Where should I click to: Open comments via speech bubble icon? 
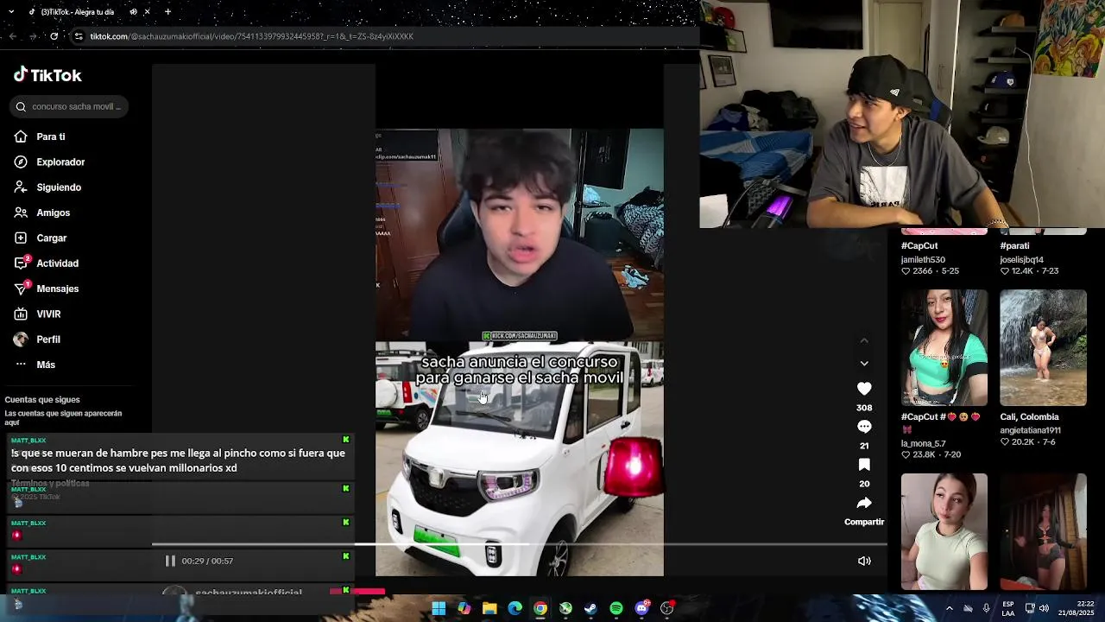tap(864, 427)
